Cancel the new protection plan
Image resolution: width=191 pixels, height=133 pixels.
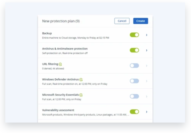pyautogui.click(x=122, y=21)
